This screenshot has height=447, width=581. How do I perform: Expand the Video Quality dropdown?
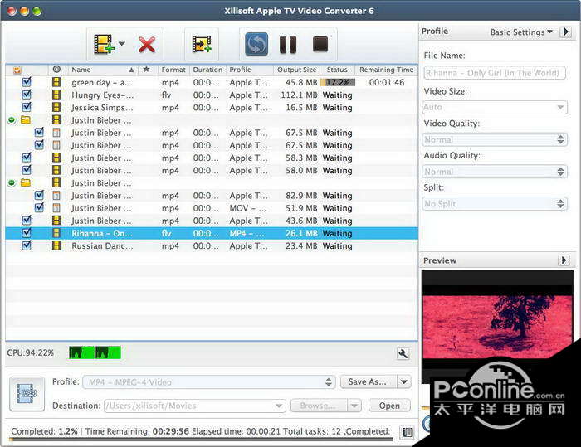[x=495, y=139]
